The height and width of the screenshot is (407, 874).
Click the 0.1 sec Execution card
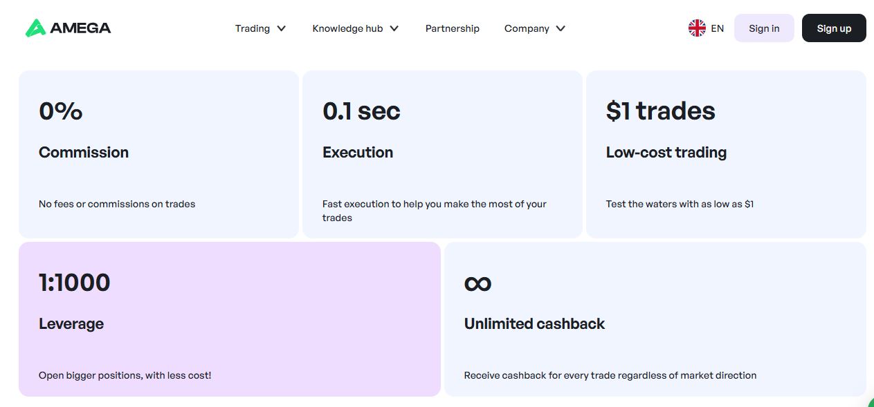pyautogui.click(x=442, y=154)
